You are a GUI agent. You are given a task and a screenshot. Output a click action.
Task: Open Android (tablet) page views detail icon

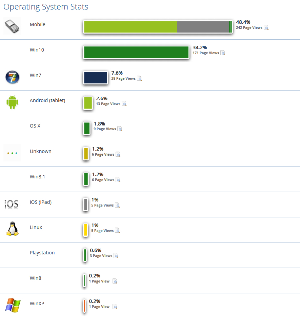[124, 104]
